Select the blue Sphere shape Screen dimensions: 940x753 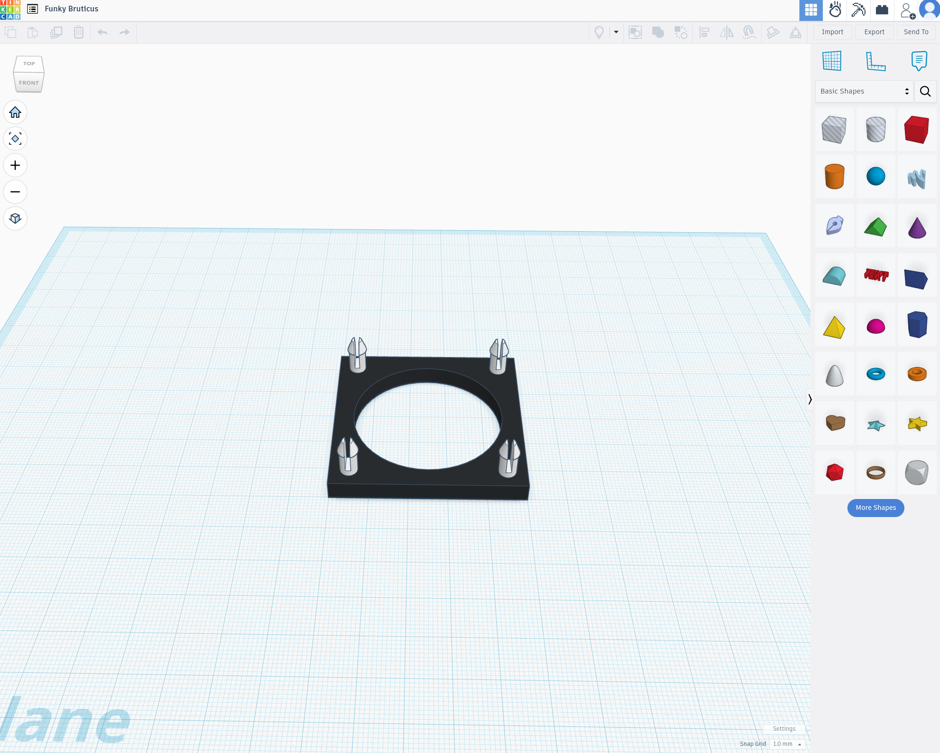[x=875, y=177]
